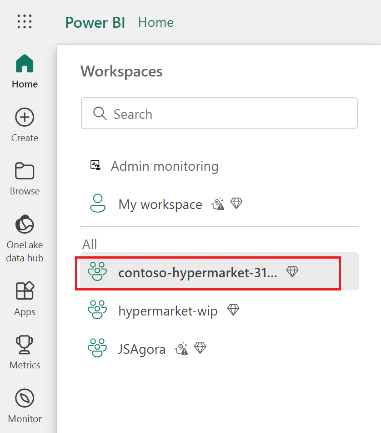Click the Admin monitoring workspace icon
Screen dimensions: 381x433
[95, 165]
